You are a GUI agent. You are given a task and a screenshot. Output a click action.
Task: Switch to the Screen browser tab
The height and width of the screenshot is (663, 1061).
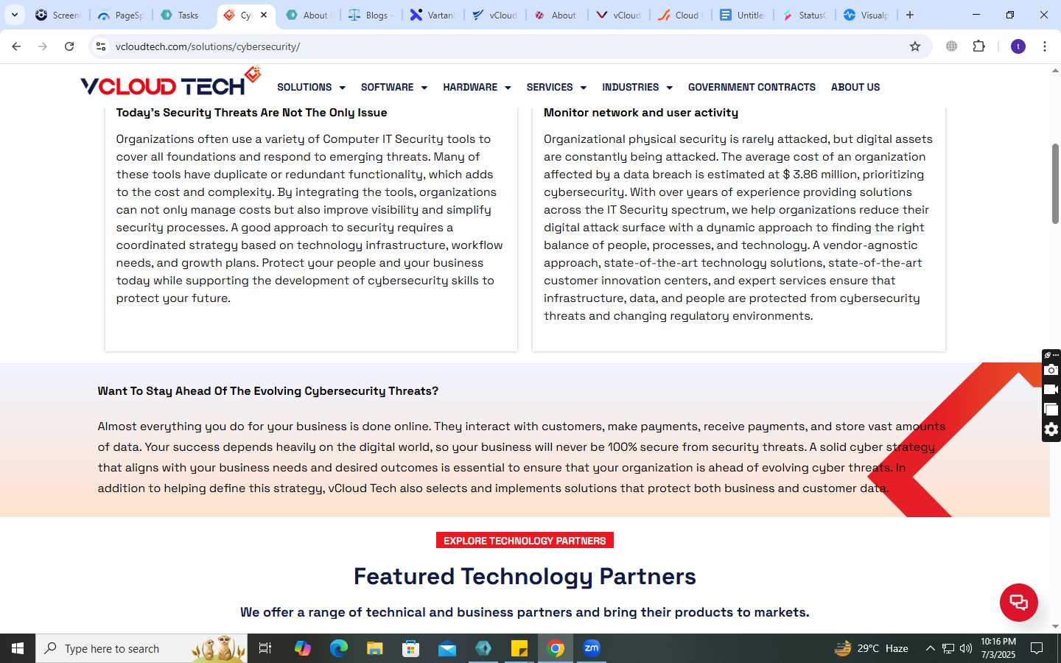click(59, 15)
